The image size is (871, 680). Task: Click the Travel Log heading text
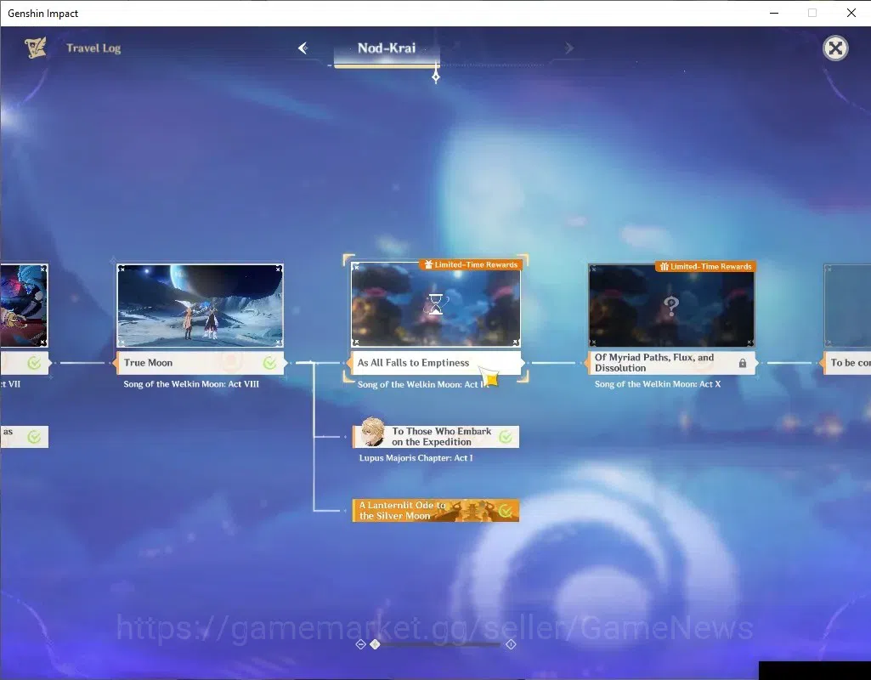point(93,48)
